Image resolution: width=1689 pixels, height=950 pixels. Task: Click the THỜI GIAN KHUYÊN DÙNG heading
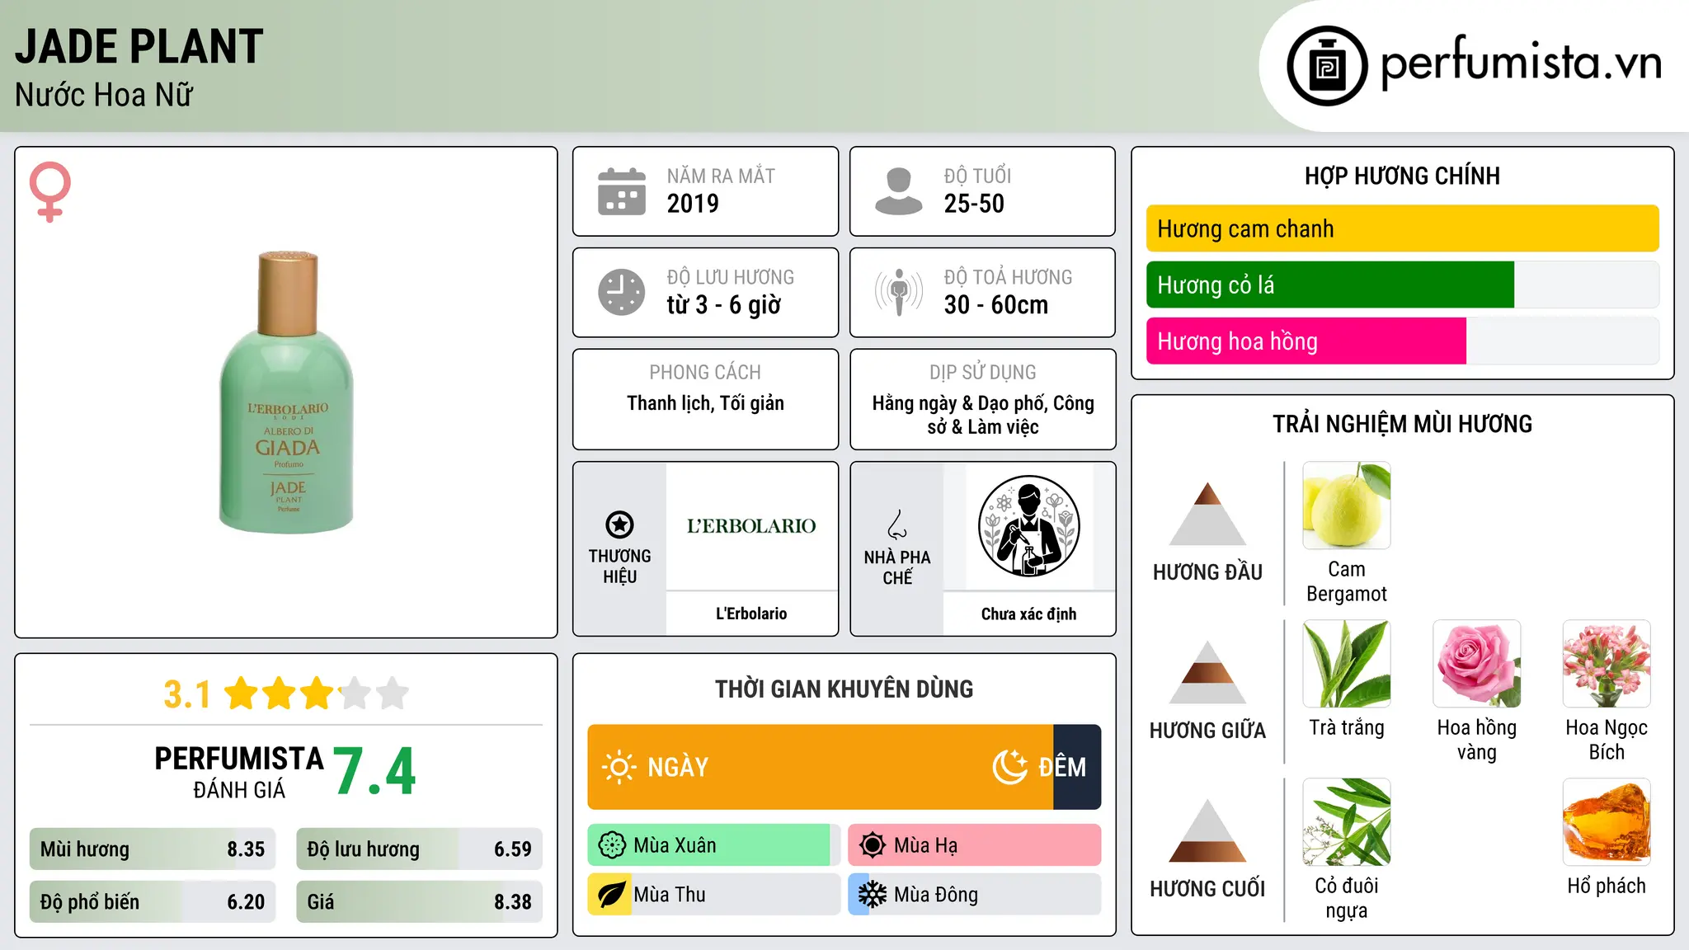click(x=844, y=689)
